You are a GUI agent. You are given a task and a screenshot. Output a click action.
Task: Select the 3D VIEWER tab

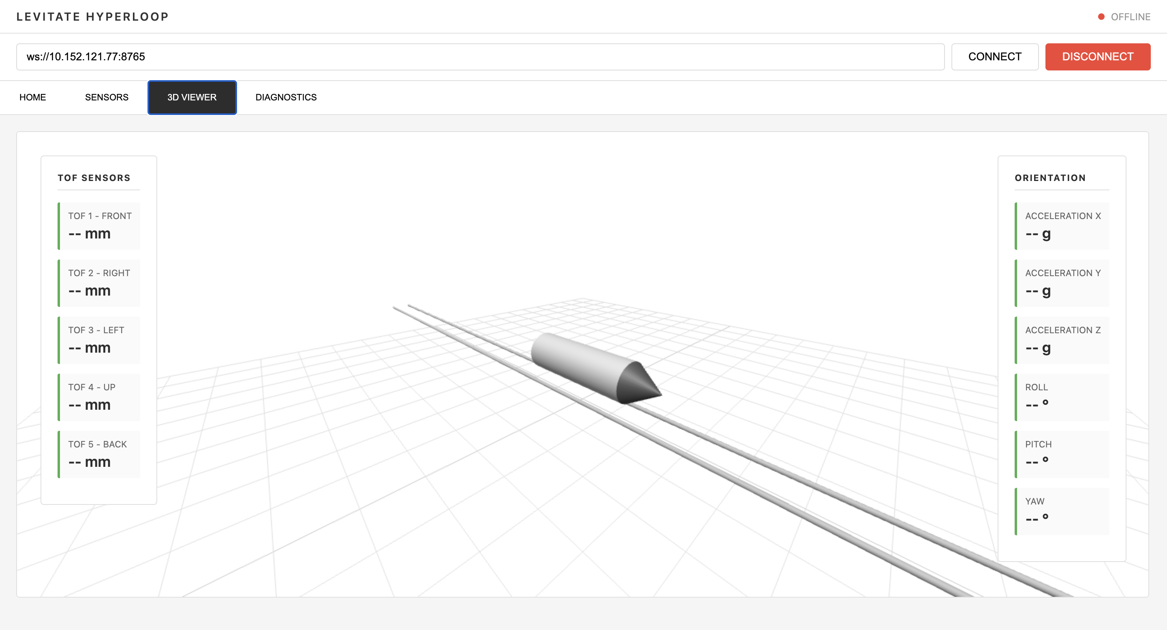pos(192,97)
